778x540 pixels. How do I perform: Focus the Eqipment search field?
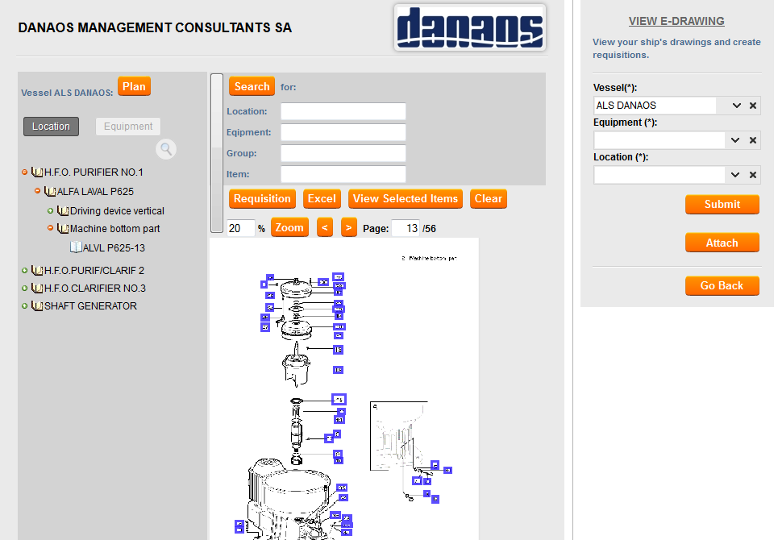click(x=343, y=132)
